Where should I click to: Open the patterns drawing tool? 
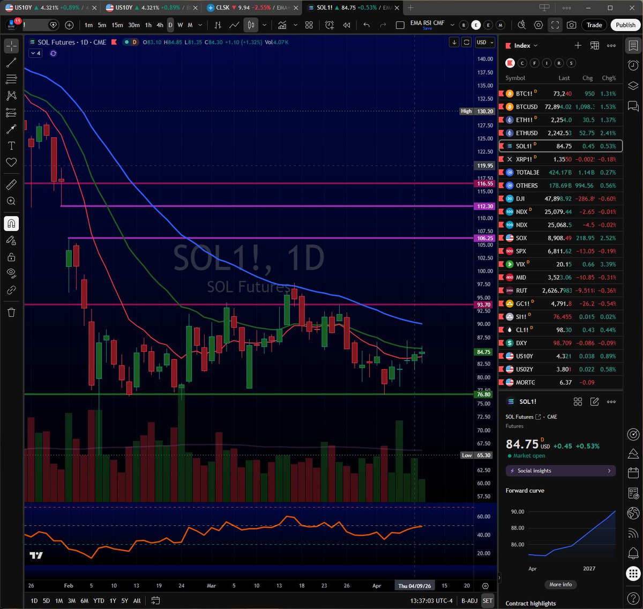[11, 96]
